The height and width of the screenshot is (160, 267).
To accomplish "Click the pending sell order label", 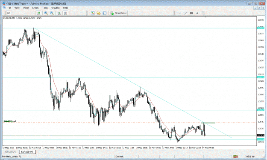I will pyautogui.click(x=10, y=121).
